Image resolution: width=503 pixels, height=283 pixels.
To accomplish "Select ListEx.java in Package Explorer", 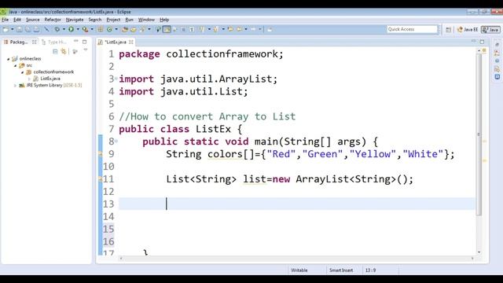I will (50, 79).
